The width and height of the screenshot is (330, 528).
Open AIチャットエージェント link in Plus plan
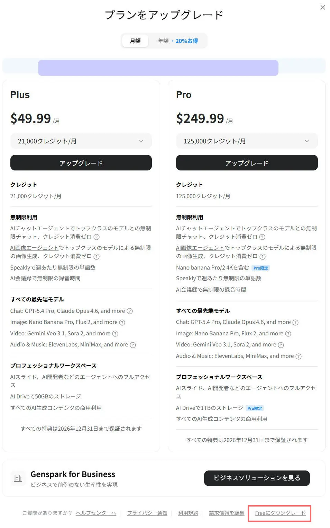coord(39,228)
